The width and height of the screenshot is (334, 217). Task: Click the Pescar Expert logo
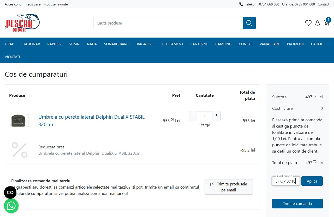point(22,23)
